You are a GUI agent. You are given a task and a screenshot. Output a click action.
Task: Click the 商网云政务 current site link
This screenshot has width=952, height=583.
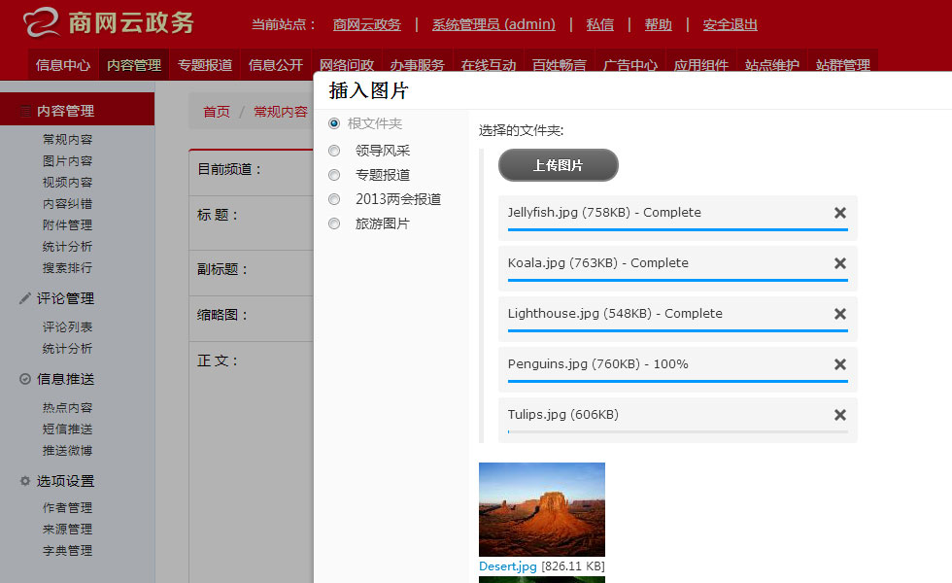367,25
